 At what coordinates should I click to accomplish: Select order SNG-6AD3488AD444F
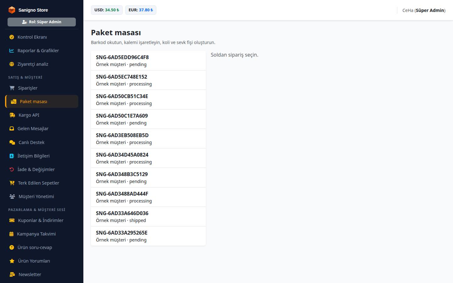[148, 197]
